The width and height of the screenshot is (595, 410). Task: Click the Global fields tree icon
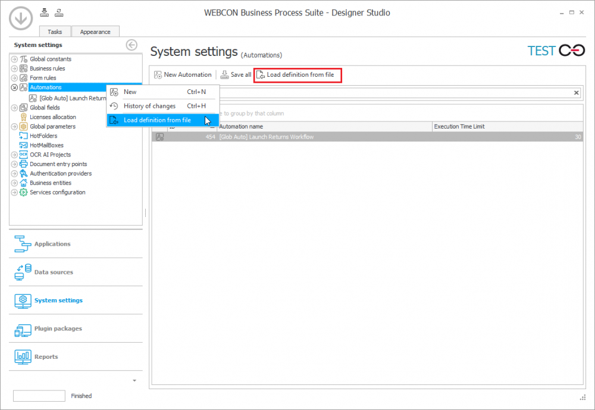(24, 108)
